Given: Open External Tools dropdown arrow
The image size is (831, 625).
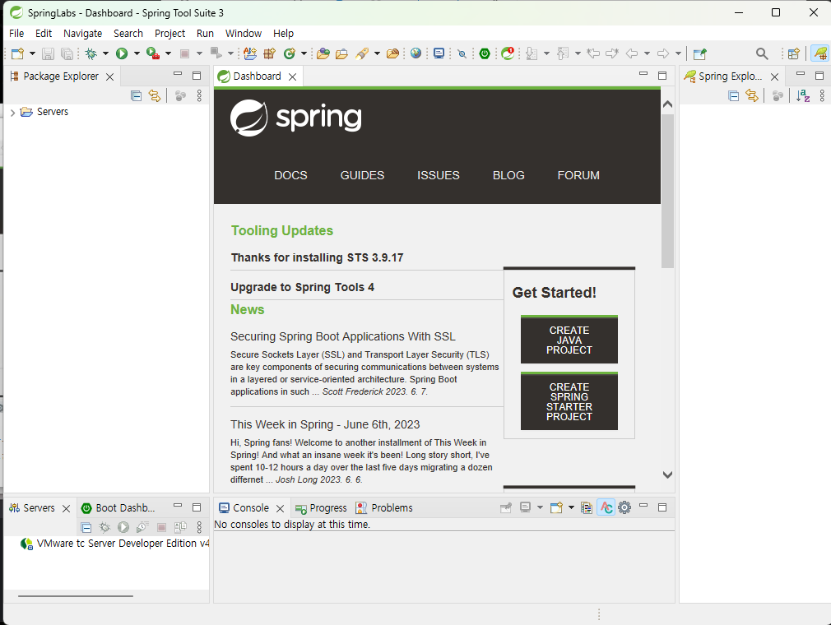Looking at the screenshot, I should click(168, 53).
